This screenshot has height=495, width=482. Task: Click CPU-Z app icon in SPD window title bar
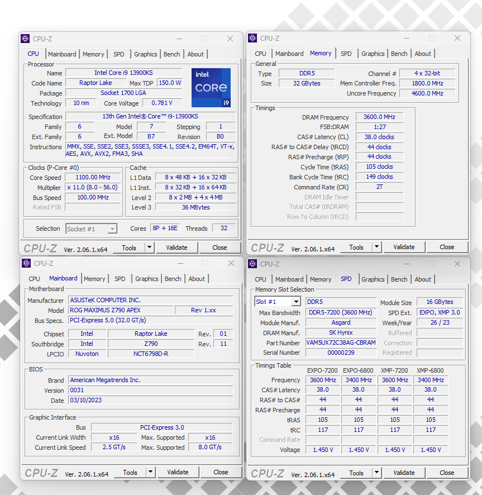point(252,264)
